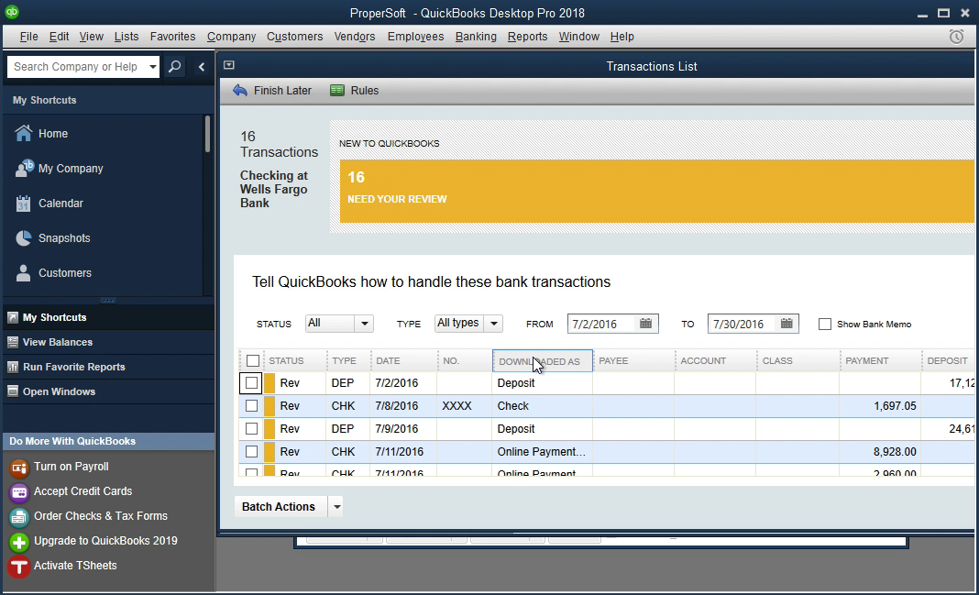The width and height of the screenshot is (979, 595).
Task: Check the 7/8/2016 Check row checkbox
Action: 251,406
